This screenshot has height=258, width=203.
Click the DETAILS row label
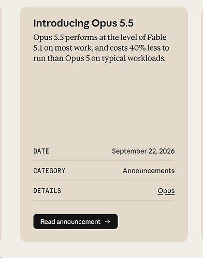[47, 191]
